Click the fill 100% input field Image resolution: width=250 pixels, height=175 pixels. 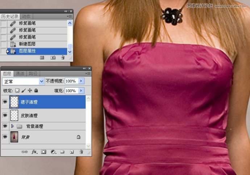71,91
